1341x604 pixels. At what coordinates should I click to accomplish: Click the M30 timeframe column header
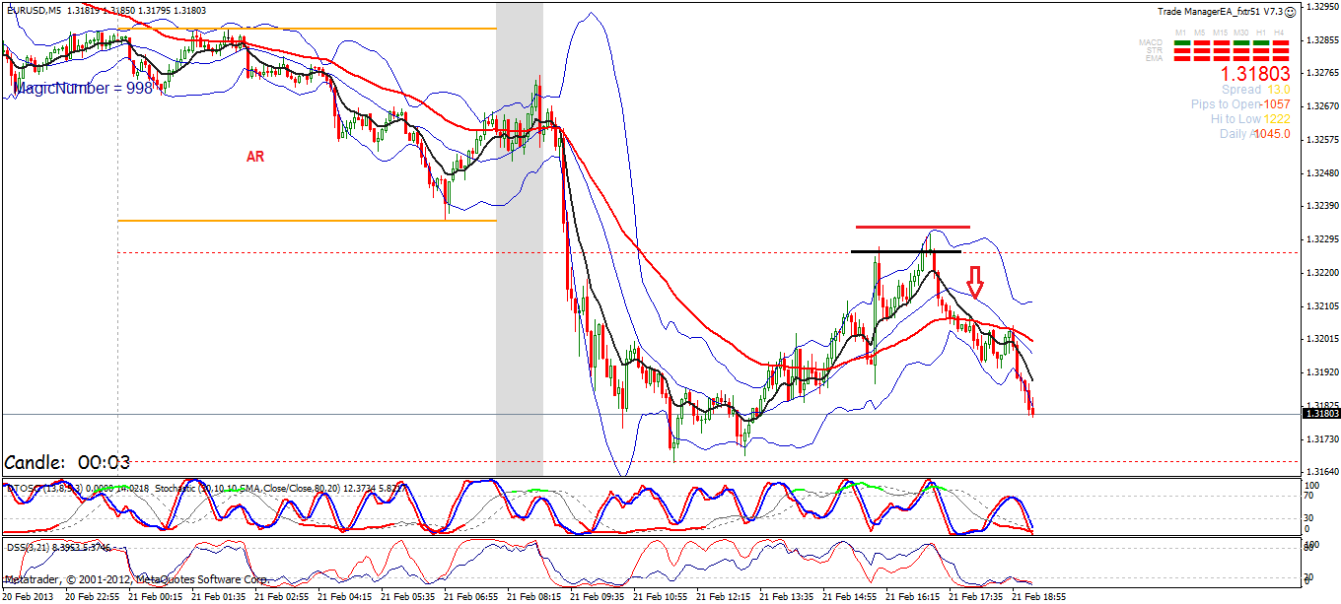(x=1240, y=33)
